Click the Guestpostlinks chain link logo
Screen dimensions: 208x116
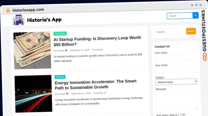click(x=205, y=57)
